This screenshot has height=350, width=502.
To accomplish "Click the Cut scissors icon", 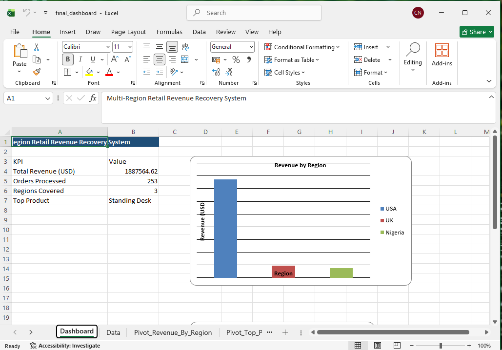I will coord(37,47).
